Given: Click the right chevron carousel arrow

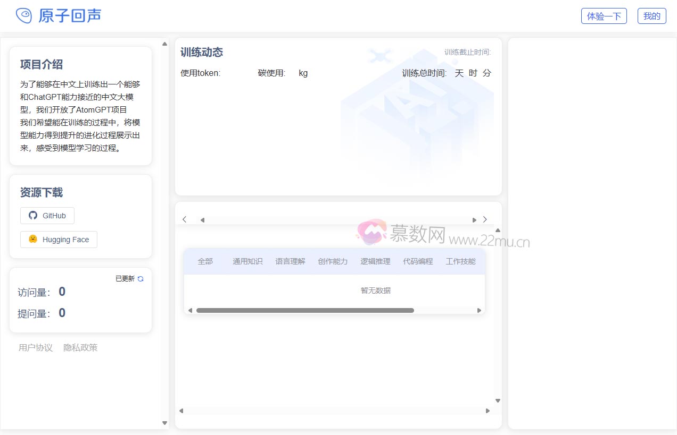Looking at the screenshot, I should coord(485,219).
